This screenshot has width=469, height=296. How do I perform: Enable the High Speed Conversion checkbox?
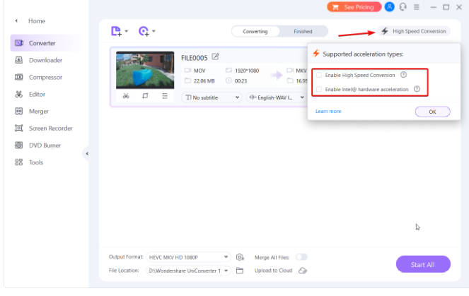pyautogui.click(x=320, y=75)
